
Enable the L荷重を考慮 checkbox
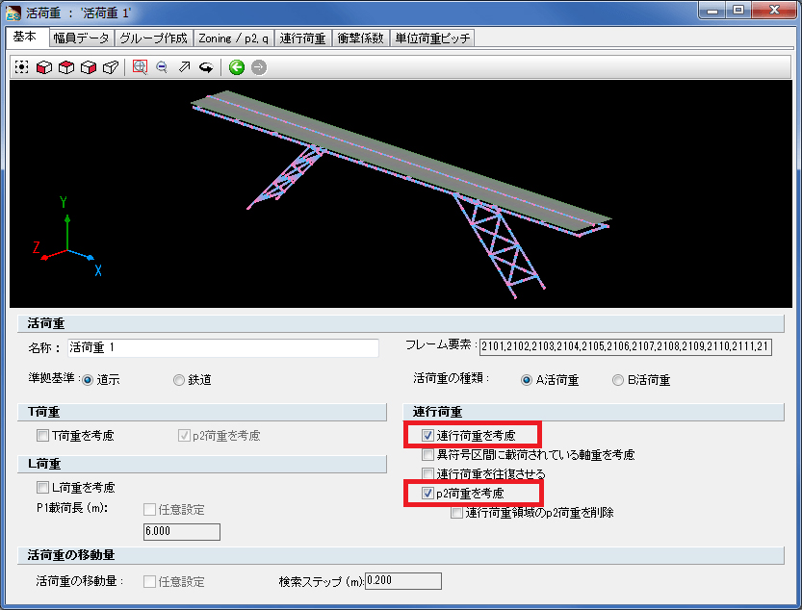(x=42, y=487)
